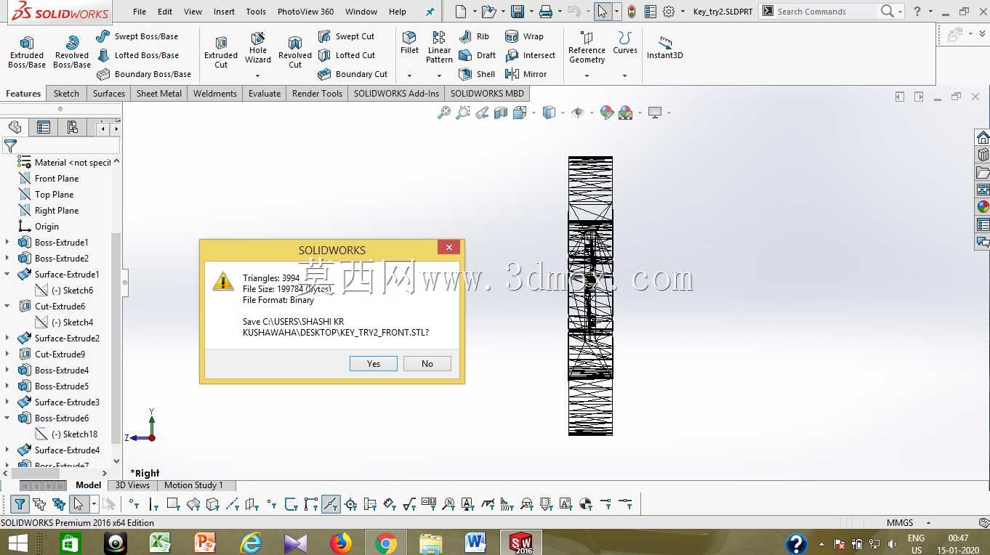Viewport: 990px width, 555px height.
Task: Choose the Swept Boss/Base feature
Action: 137,36
